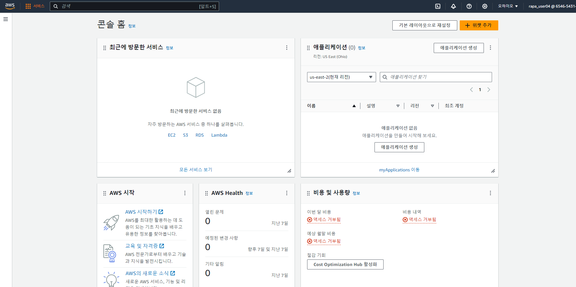Screen dimensions: 576x287
Task: Open the Applications widget options menu
Action: pos(490,48)
